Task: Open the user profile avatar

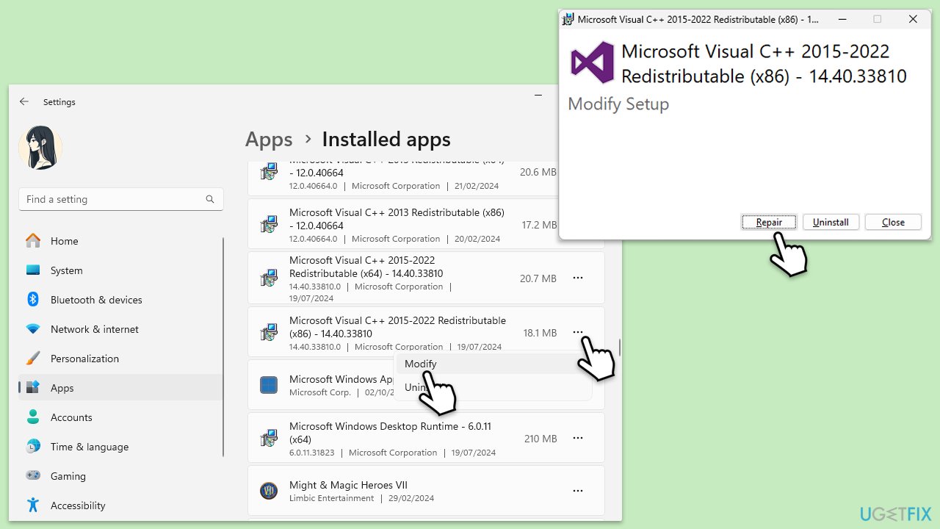Action: (40, 148)
